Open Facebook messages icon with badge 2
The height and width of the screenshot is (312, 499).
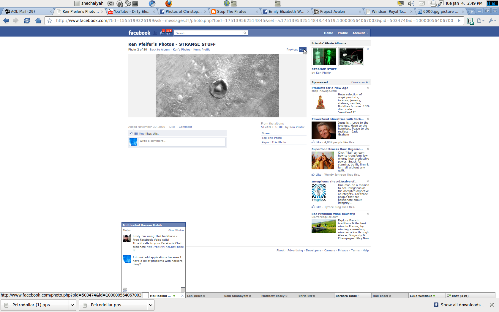162,32
